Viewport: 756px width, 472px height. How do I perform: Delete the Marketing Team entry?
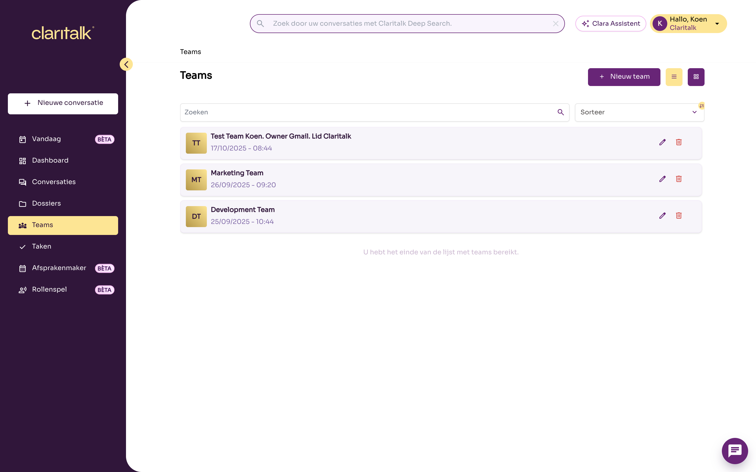coord(679,179)
